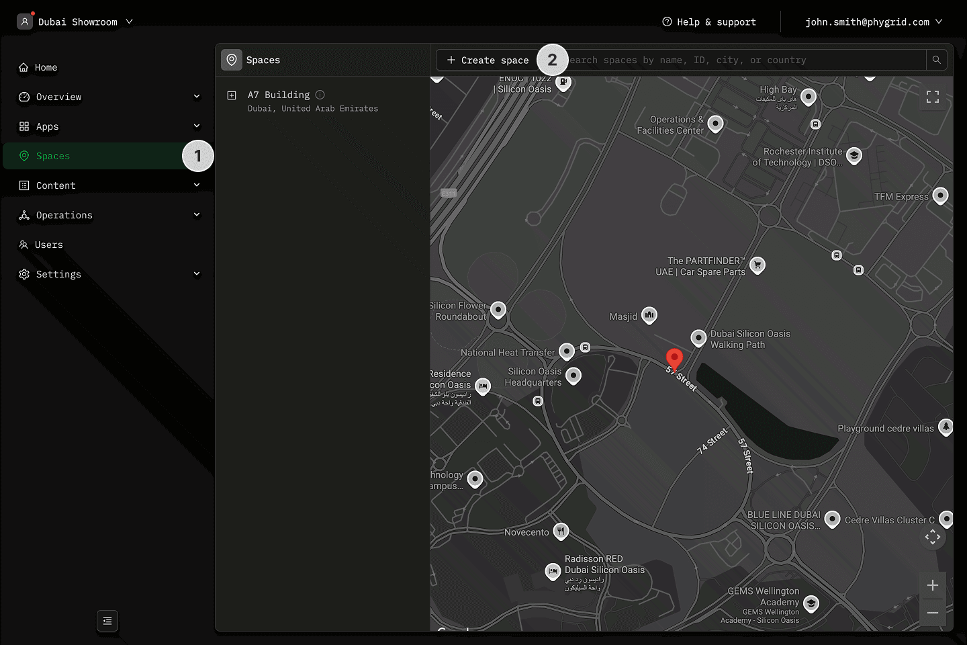Toggle fullscreen map view
Viewport: 967px width, 645px height.
click(x=933, y=97)
